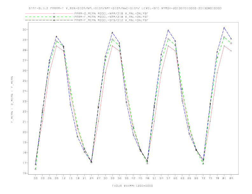Click the y-axis label F_MEAN | O_MEAN | F_MEAN
Viewport: 252px width, 194px height.
click(x=12, y=100)
